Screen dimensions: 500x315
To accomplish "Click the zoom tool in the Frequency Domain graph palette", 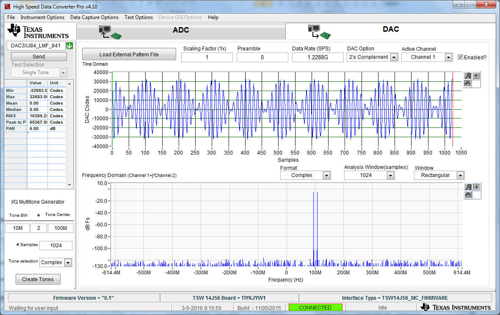I will (468, 187).
